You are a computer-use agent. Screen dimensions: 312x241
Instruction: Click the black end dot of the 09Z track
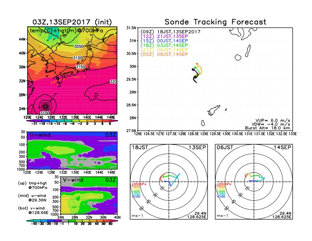pos(193,69)
